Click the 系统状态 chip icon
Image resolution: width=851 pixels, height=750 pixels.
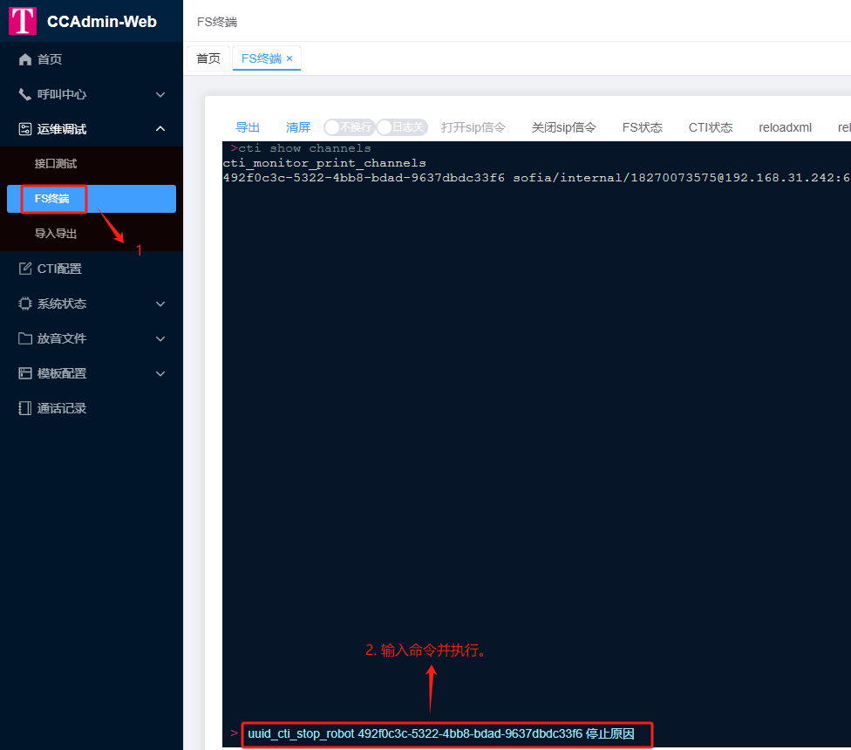pyautogui.click(x=25, y=303)
